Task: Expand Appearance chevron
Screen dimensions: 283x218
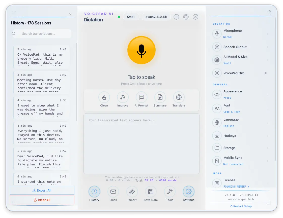Action: [268, 95]
